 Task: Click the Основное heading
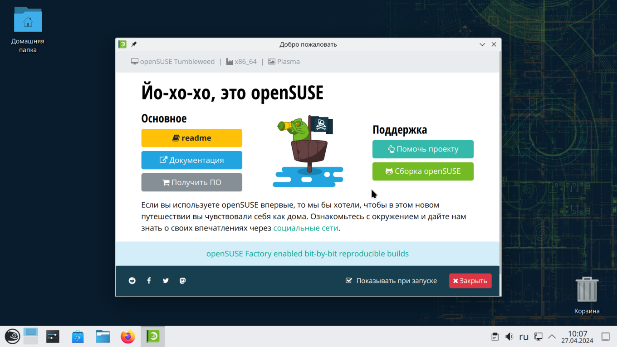click(164, 118)
